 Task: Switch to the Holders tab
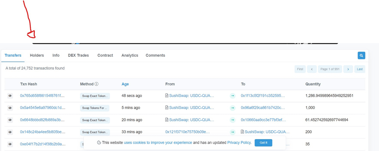(37, 55)
